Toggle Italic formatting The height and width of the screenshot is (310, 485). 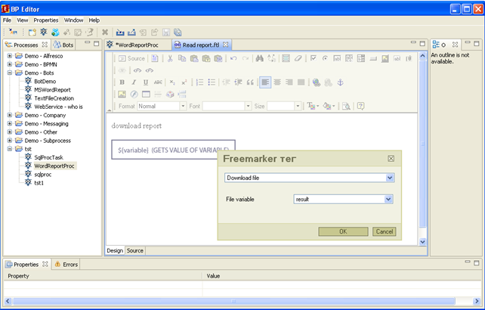(134, 82)
